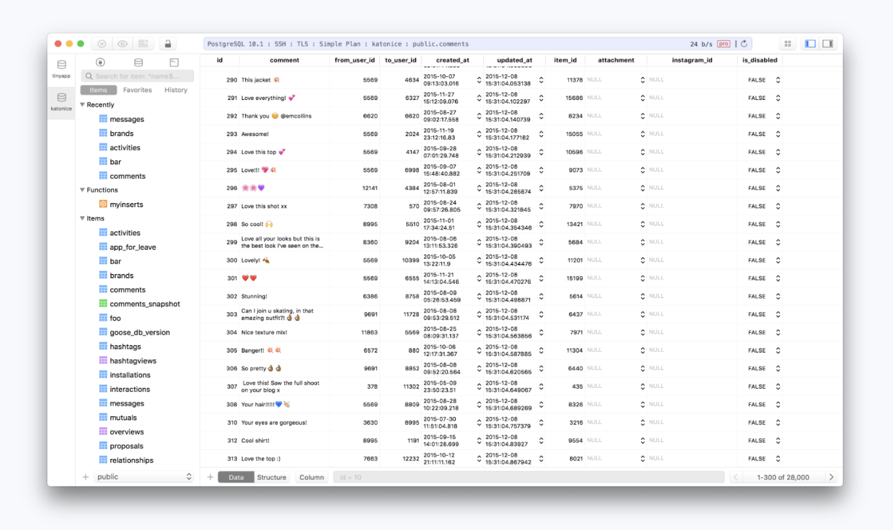Click the lock icon in the toolbar
This screenshot has height=530, width=893.
168,44
